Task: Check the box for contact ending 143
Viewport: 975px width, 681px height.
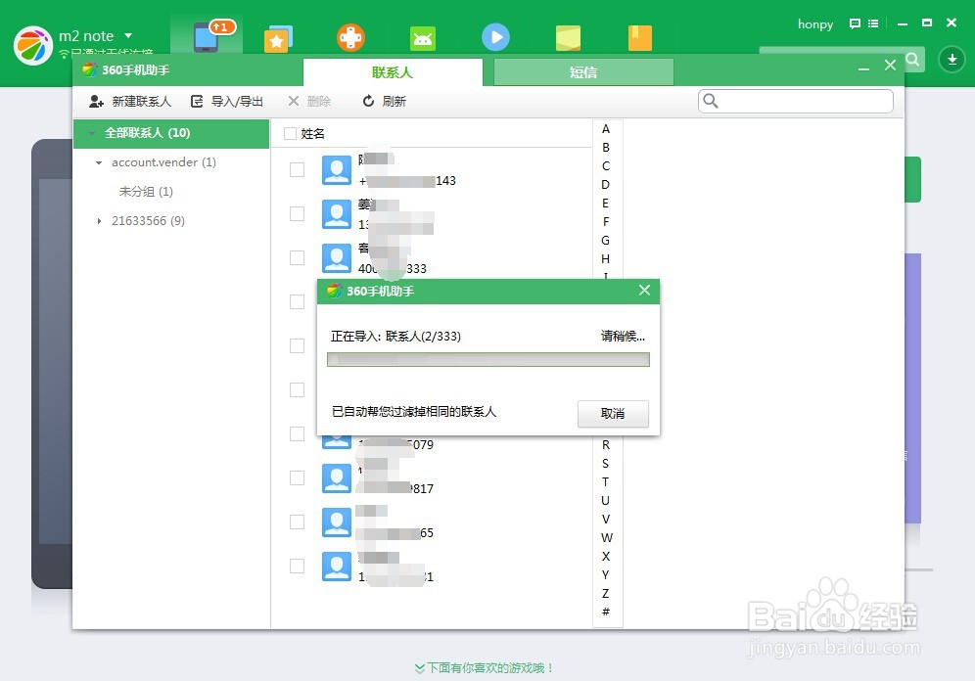Action: [x=298, y=169]
